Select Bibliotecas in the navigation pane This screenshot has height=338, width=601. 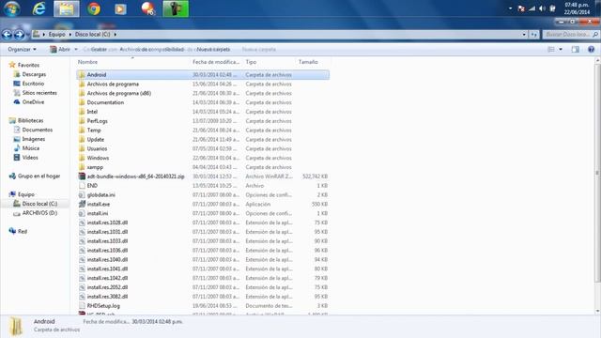pos(30,120)
